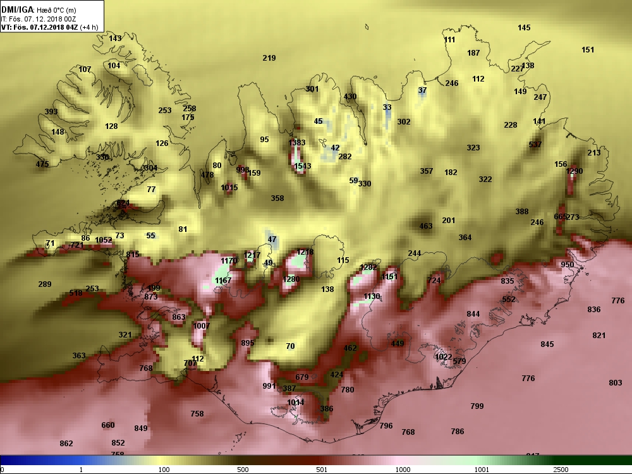Select the 70 value in the southern lowlands
Image resolution: width=632 pixels, height=474 pixels.
click(x=290, y=346)
